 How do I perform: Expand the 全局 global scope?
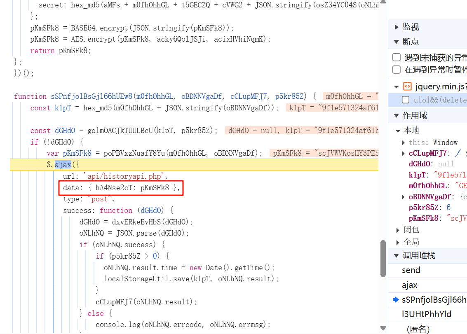point(398,242)
